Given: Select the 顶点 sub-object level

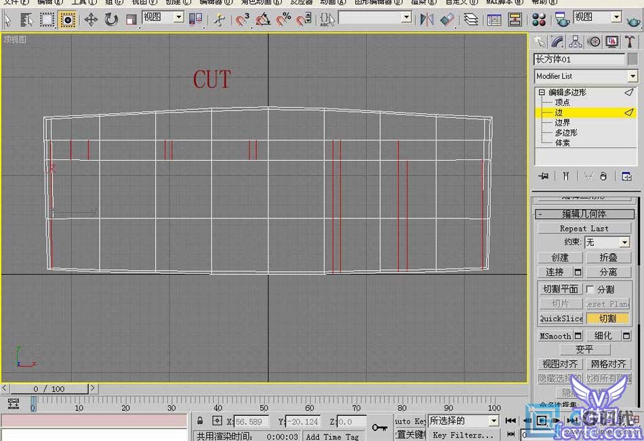Looking at the screenshot, I should 562,102.
